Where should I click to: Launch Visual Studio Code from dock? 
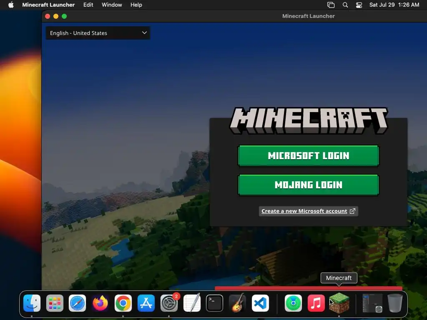[260, 303]
